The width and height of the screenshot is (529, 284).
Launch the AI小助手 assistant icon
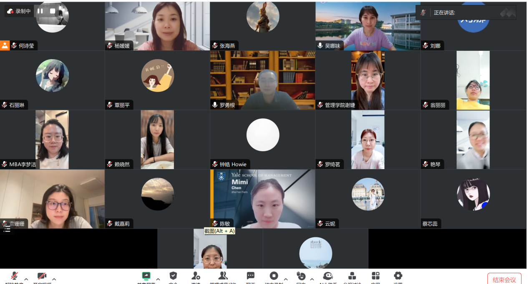pyautogui.click(x=328, y=276)
